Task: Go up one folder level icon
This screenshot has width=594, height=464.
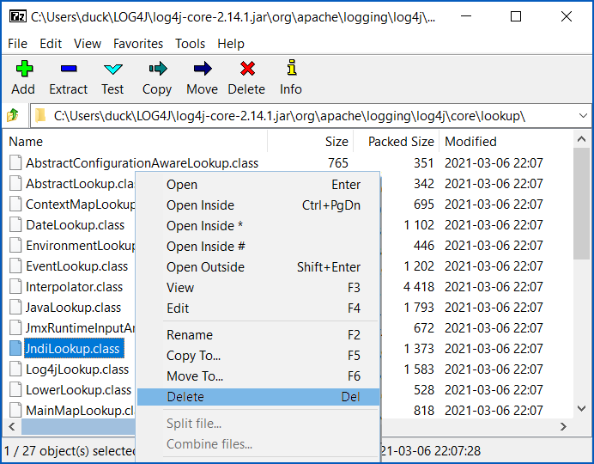Action: tap(13, 115)
